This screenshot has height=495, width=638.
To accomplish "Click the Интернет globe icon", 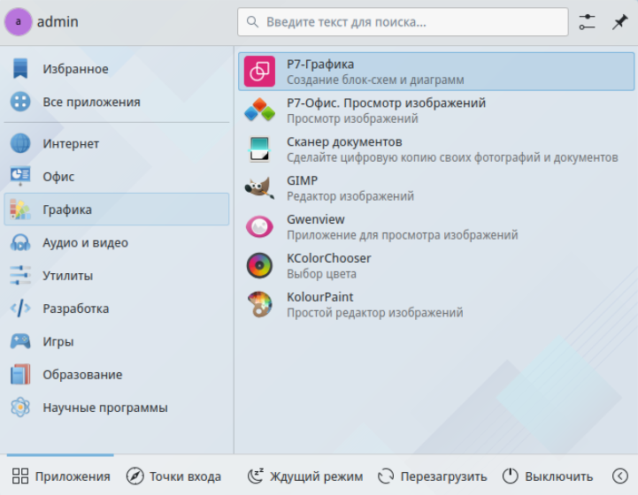I will (20, 143).
